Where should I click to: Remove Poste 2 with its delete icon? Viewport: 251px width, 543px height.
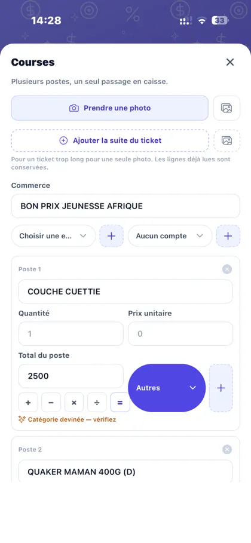227,449
